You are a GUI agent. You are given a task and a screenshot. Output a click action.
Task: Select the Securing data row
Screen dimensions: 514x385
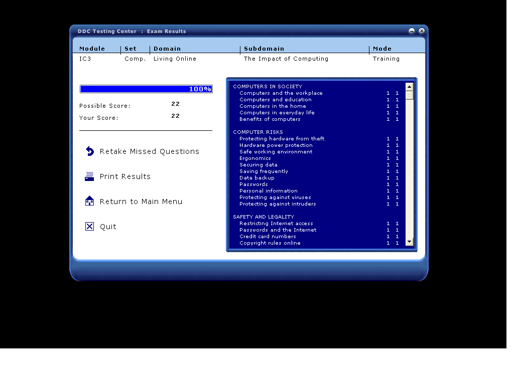[319, 164]
